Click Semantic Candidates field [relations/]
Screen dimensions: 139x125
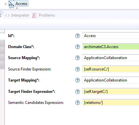(111, 103)
